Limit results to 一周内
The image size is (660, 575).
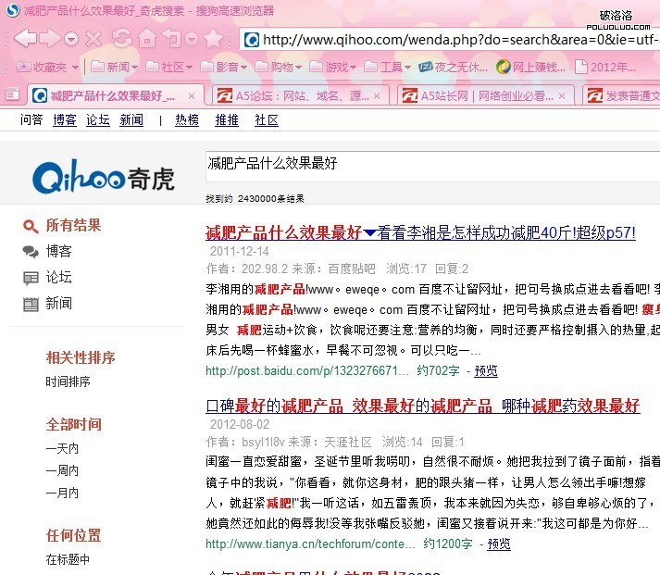62,470
